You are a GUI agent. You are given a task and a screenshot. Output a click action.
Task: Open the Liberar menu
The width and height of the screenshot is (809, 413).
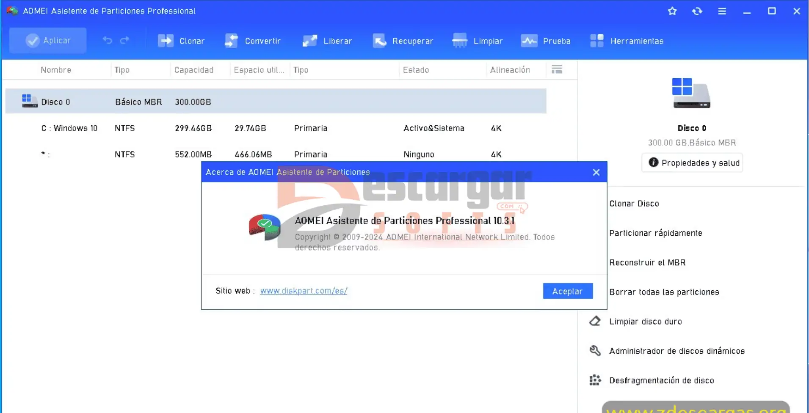pos(327,41)
